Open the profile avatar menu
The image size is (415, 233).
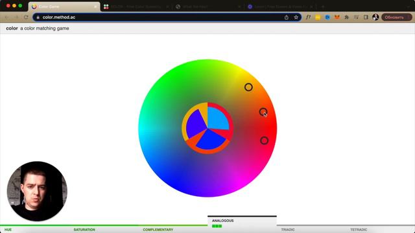click(375, 17)
